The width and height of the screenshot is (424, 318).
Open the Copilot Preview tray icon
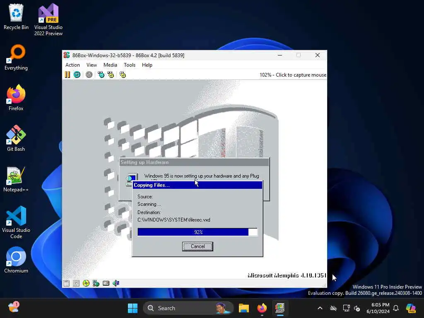pos(411,308)
